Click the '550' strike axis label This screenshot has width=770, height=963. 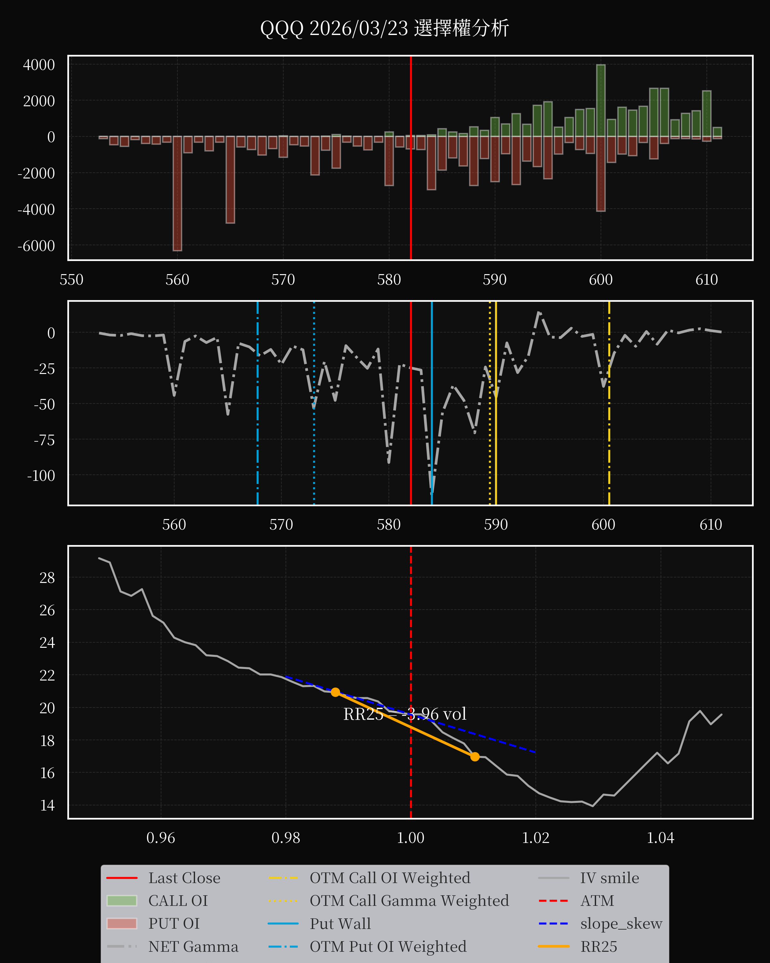pos(72,280)
